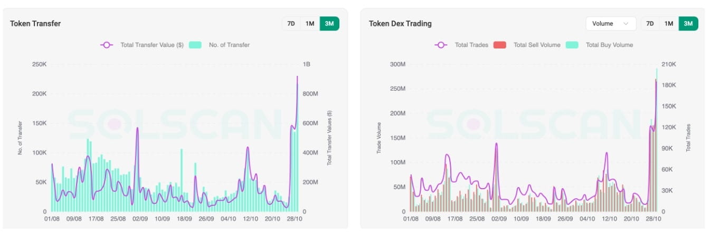Hide the Total Sell Volume series label
This screenshot has height=236, width=720.
[x=537, y=45]
